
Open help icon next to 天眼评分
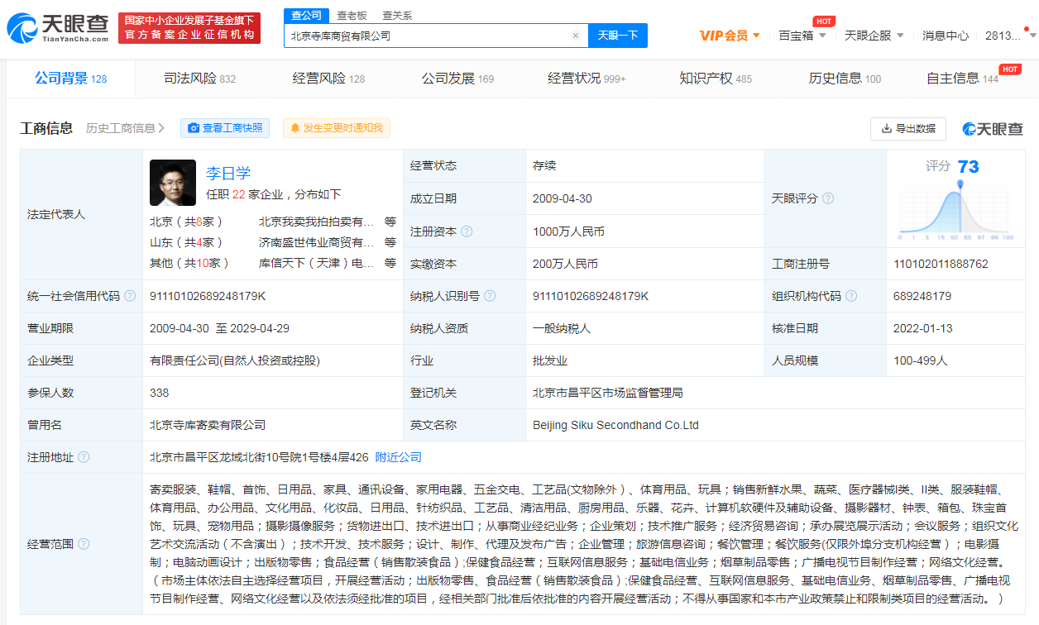pyautogui.click(x=828, y=198)
